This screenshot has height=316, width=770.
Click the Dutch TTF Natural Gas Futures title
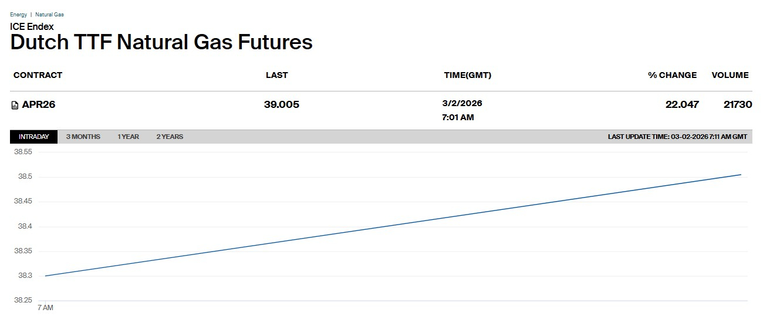tap(161, 42)
